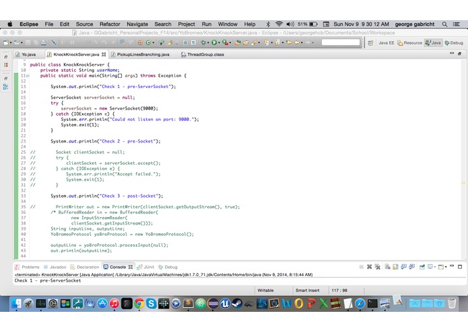Open Skype from the Dock
This screenshot has height=332, width=468.
pyautogui.click(x=152, y=303)
